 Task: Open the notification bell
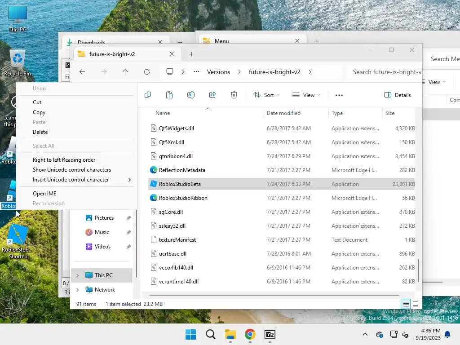click(x=448, y=334)
